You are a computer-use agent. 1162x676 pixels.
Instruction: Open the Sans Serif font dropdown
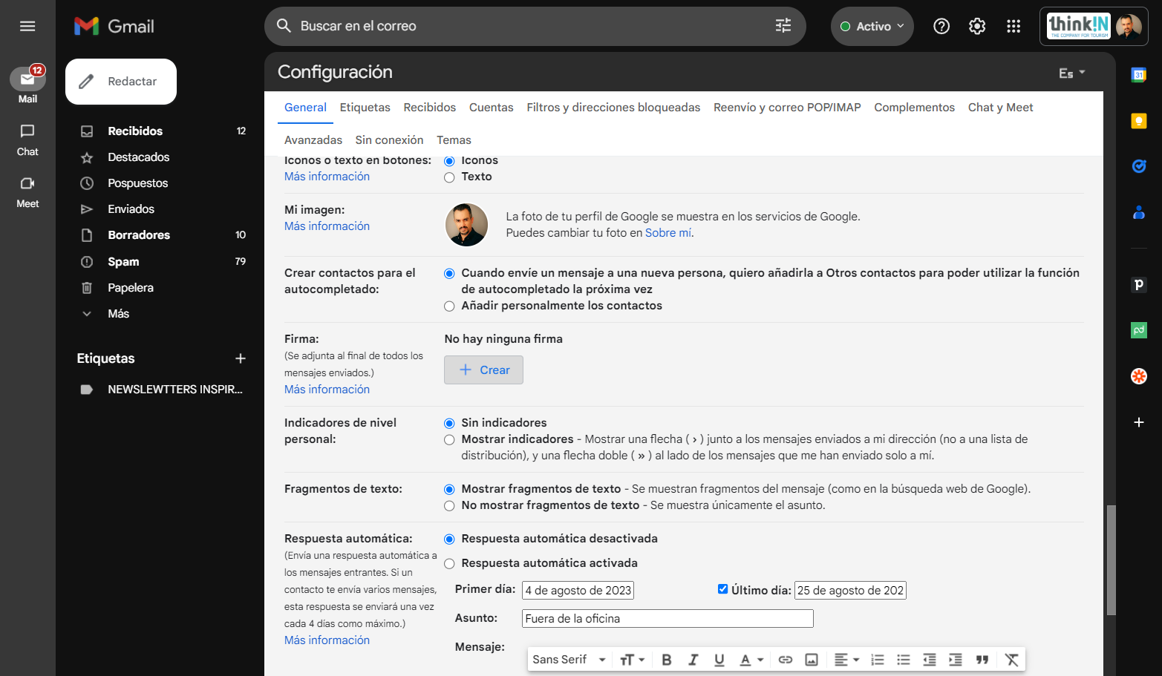click(569, 660)
